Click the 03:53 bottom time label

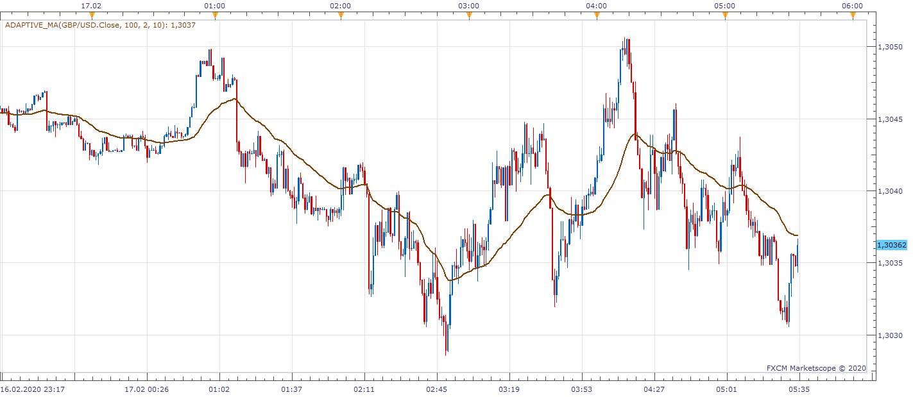[582, 389]
